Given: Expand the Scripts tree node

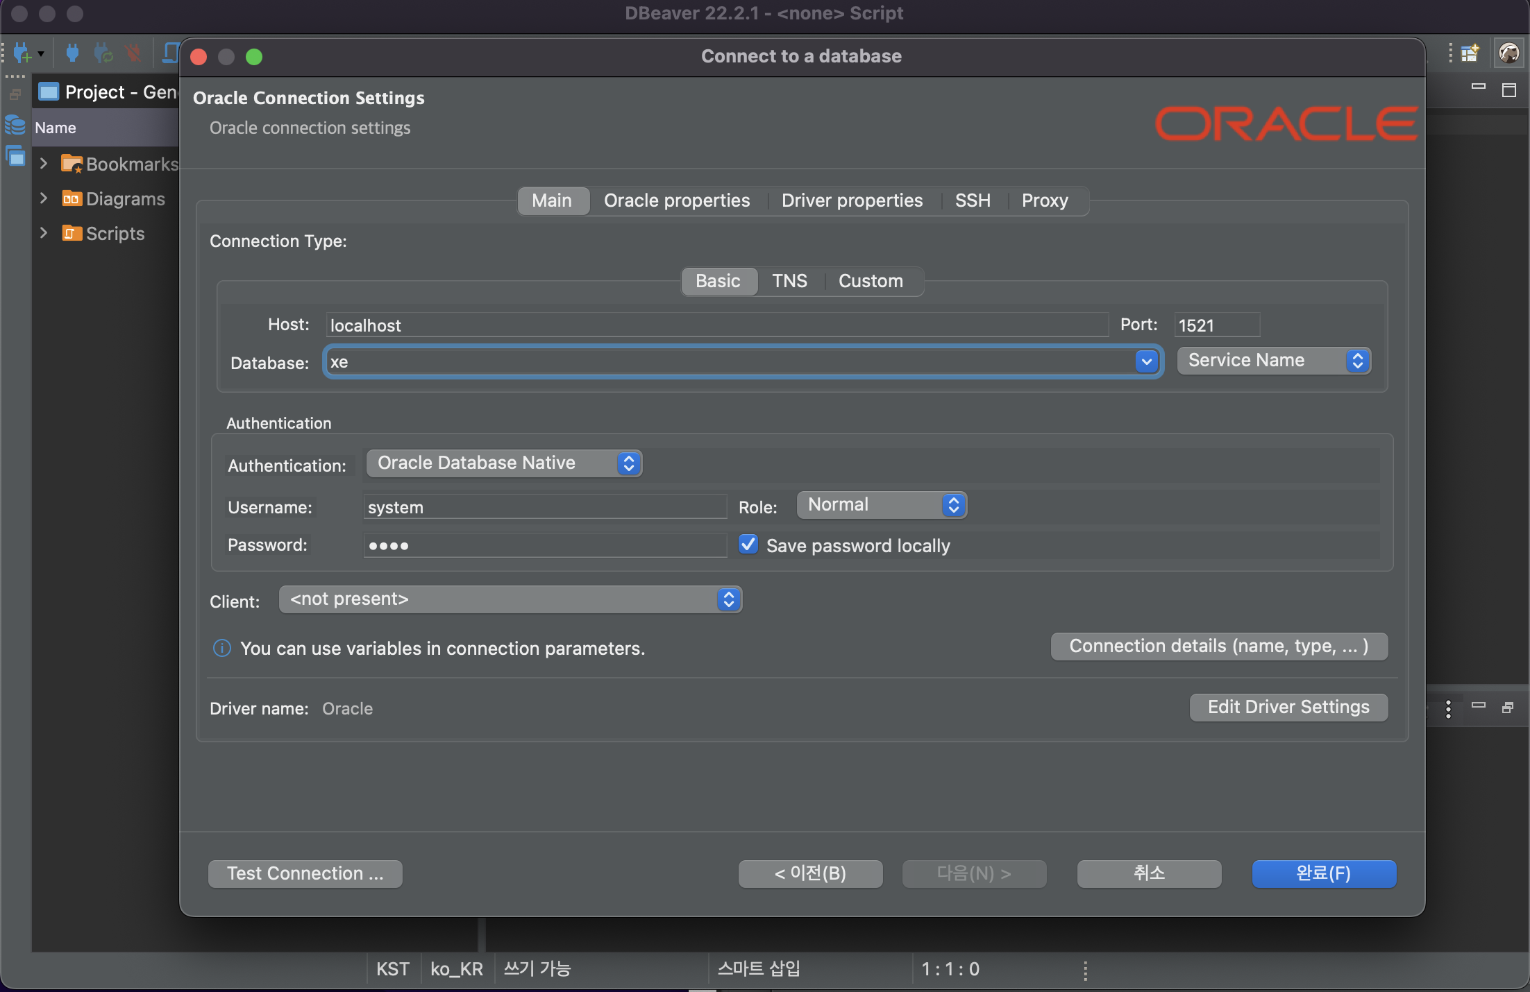Looking at the screenshot, I should click(x=44, y=232).
